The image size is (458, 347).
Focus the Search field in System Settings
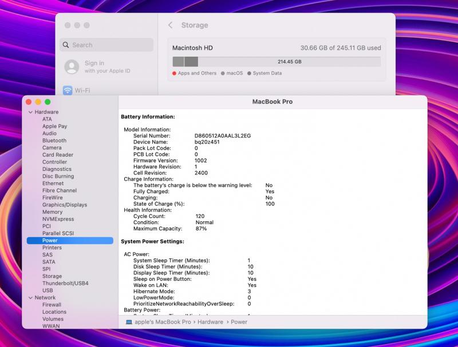tap(106, 45)
